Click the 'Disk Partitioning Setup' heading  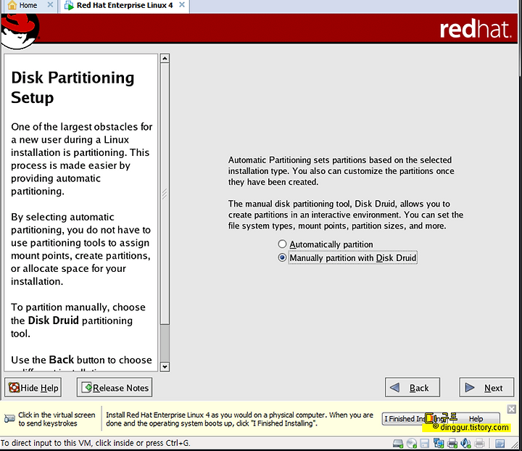pyautogui.click(x=72, y=87)
